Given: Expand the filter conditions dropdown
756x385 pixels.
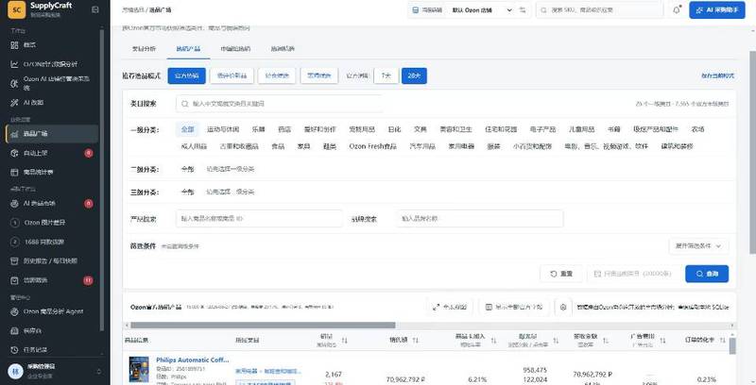Looking at the screenshot, I should (x=698, y=246).
